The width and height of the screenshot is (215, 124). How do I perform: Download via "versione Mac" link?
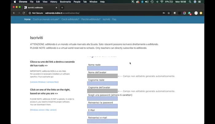53,82
